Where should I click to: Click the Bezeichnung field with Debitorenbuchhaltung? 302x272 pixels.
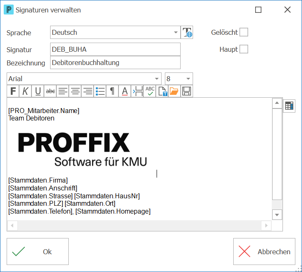[x=115, y=63]
